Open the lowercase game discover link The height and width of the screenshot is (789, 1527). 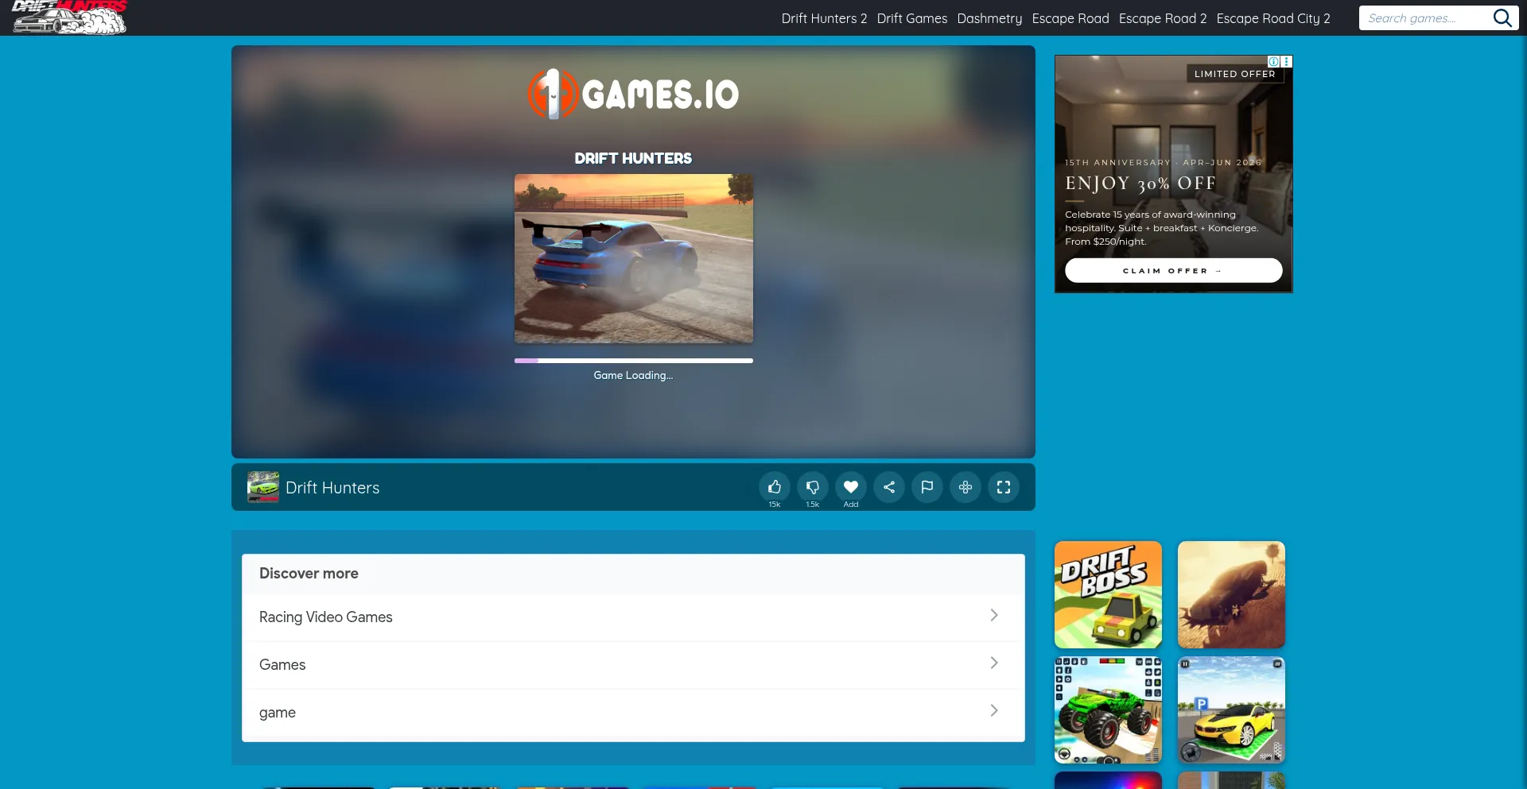coord(278,713)
